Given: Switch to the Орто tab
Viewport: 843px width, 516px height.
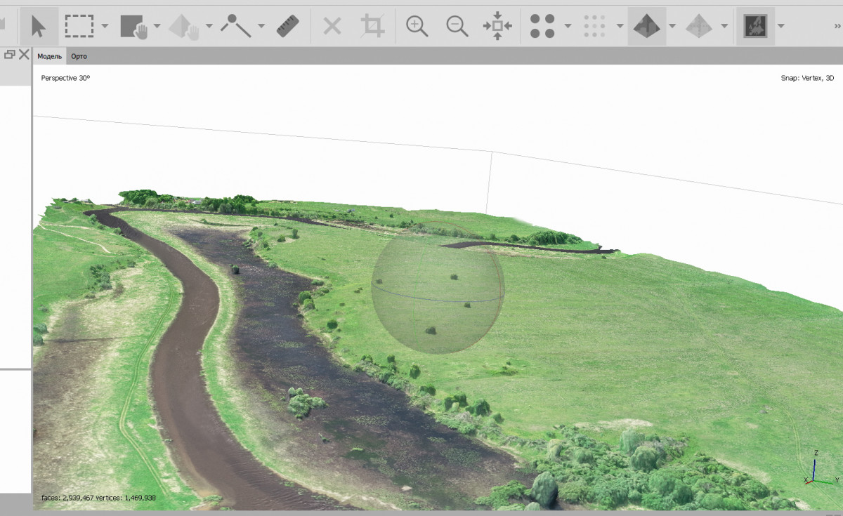Looking at the screenshot, I should click(x=79, y=56).
